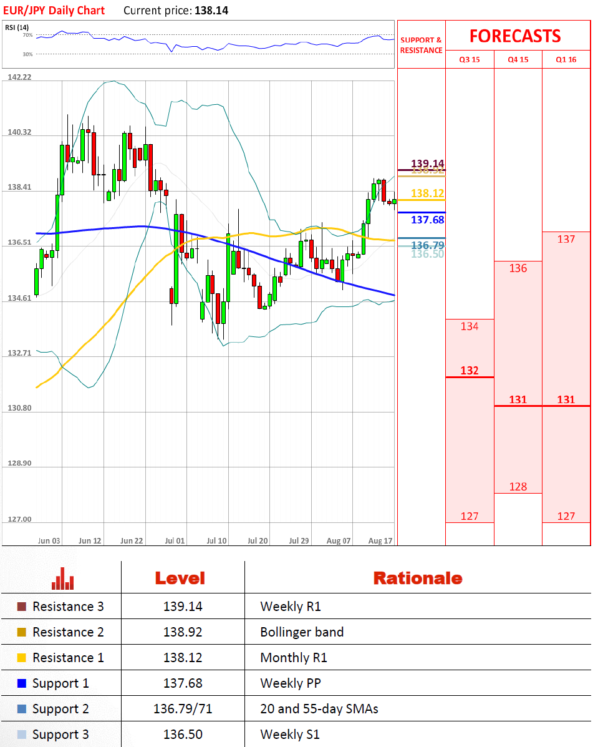Open the Q3 15 forecast column header
598x747 pixels.
[x=469, y=60]
